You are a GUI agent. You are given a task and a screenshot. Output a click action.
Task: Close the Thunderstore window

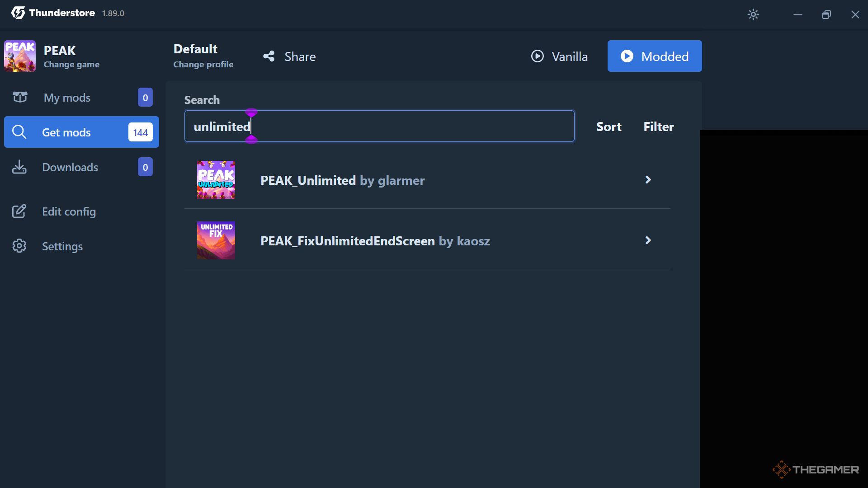coord(855,14)
